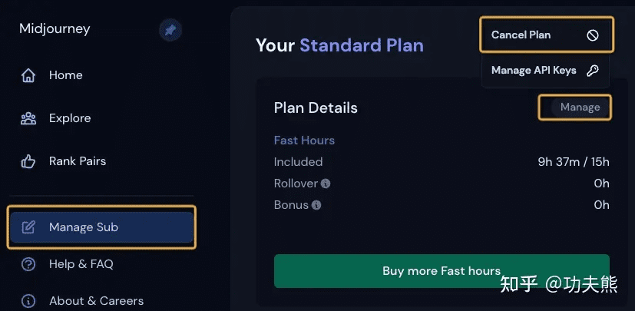Click the Help & FAQ question icon

coord(28,264)
